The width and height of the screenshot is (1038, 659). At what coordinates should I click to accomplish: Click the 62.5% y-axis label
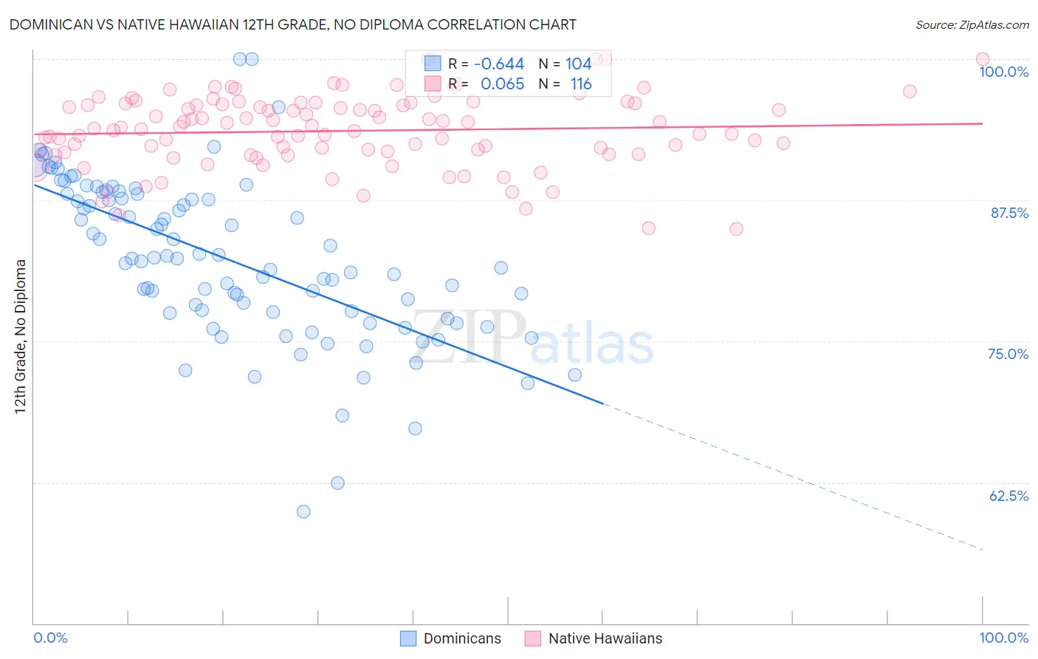(1008, 496)
